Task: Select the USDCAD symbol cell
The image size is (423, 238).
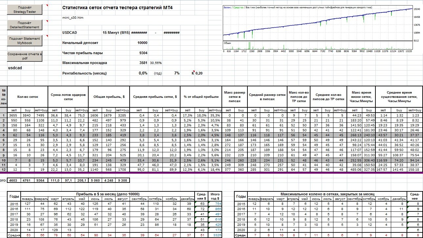Action: point(70,33)
